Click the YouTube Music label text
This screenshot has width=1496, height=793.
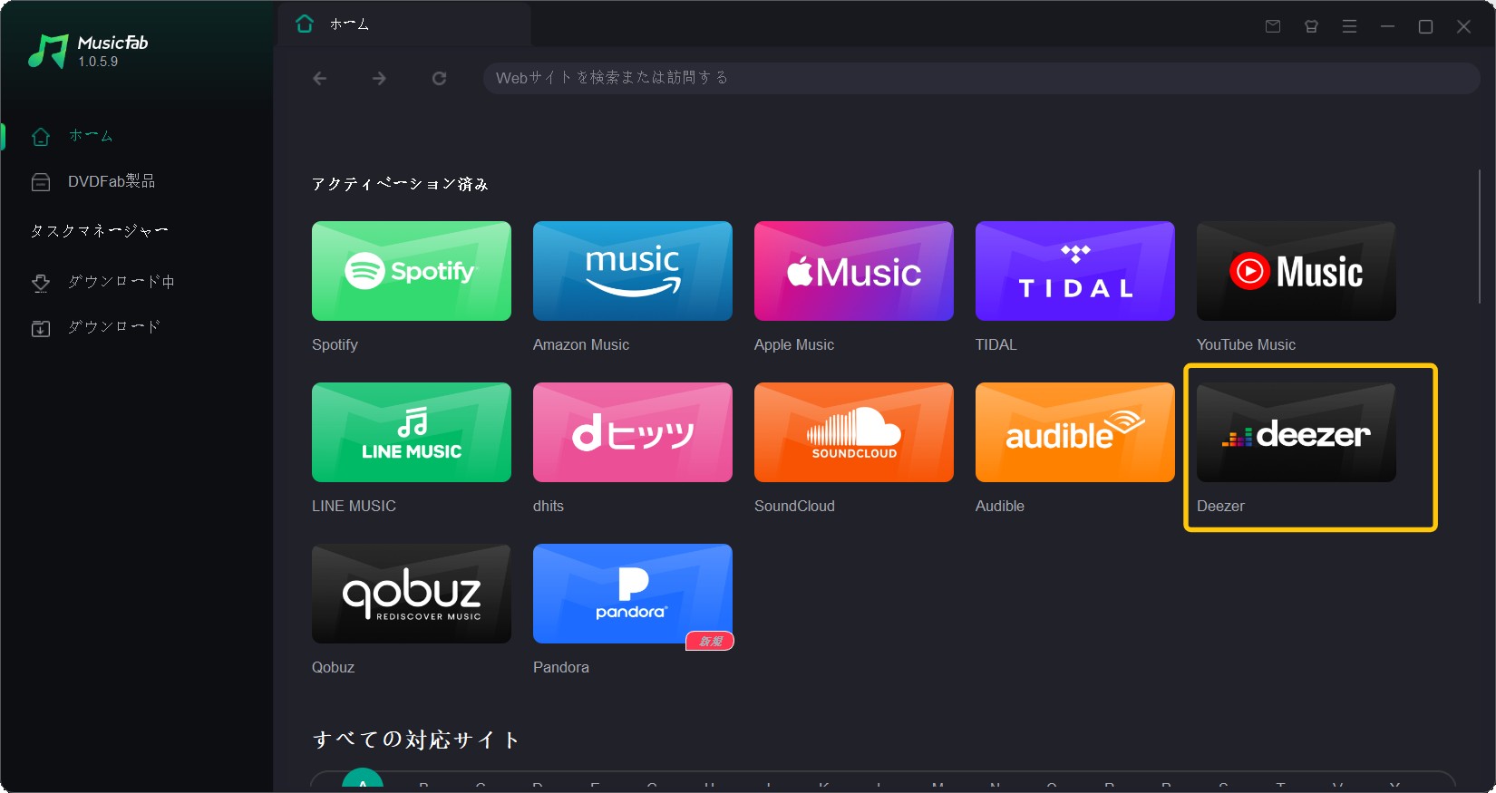1246,344
